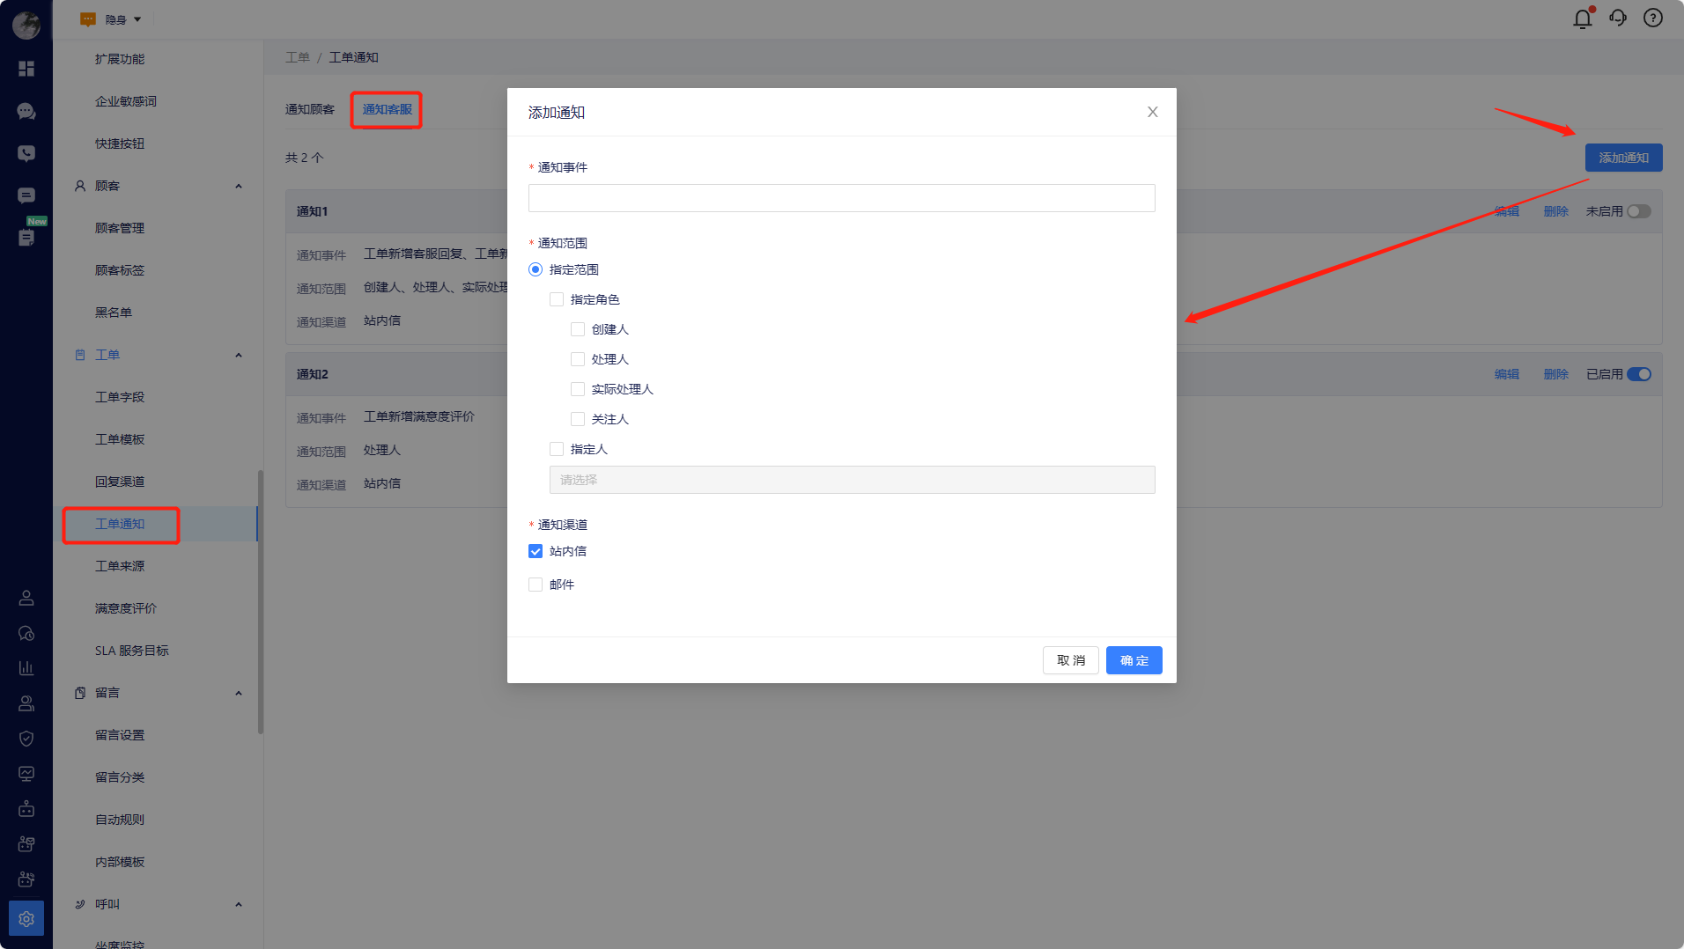Open the robot icon in sidebar
The width and height of the screenshot is (1684, 949).
26,808
